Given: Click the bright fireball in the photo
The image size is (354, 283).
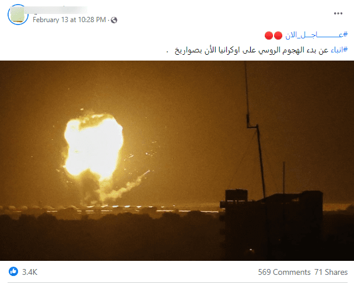Looking at the screenshot, I should pos(94,147).
